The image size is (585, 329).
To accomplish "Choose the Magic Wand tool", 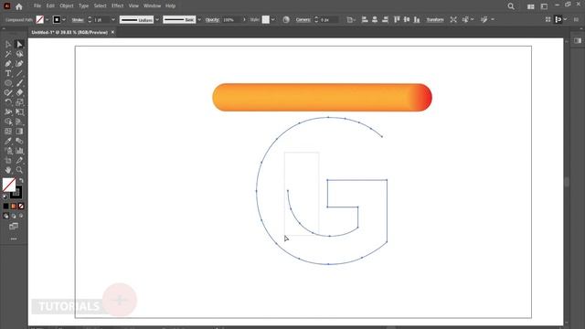I will click(x=8, y=55).
